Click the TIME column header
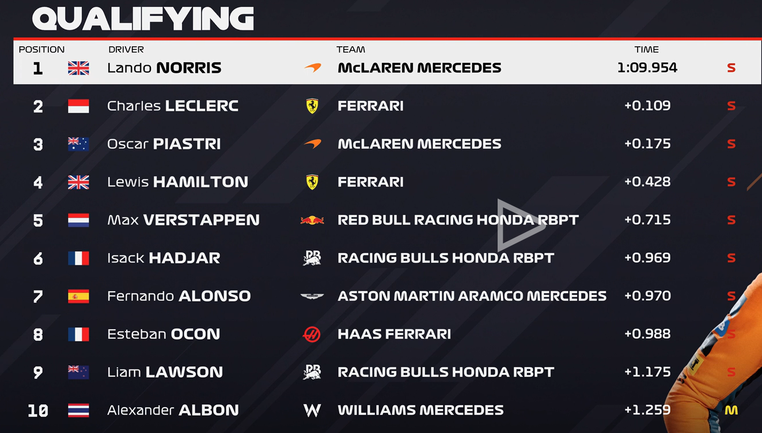762x433 pixels. (646, 50)
